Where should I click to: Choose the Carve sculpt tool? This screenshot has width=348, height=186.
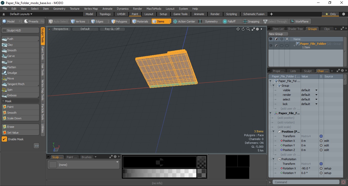point(20,56)
